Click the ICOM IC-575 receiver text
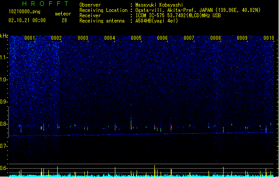The height and width of the screenshot is (177, 279). [x=178, y=15]
